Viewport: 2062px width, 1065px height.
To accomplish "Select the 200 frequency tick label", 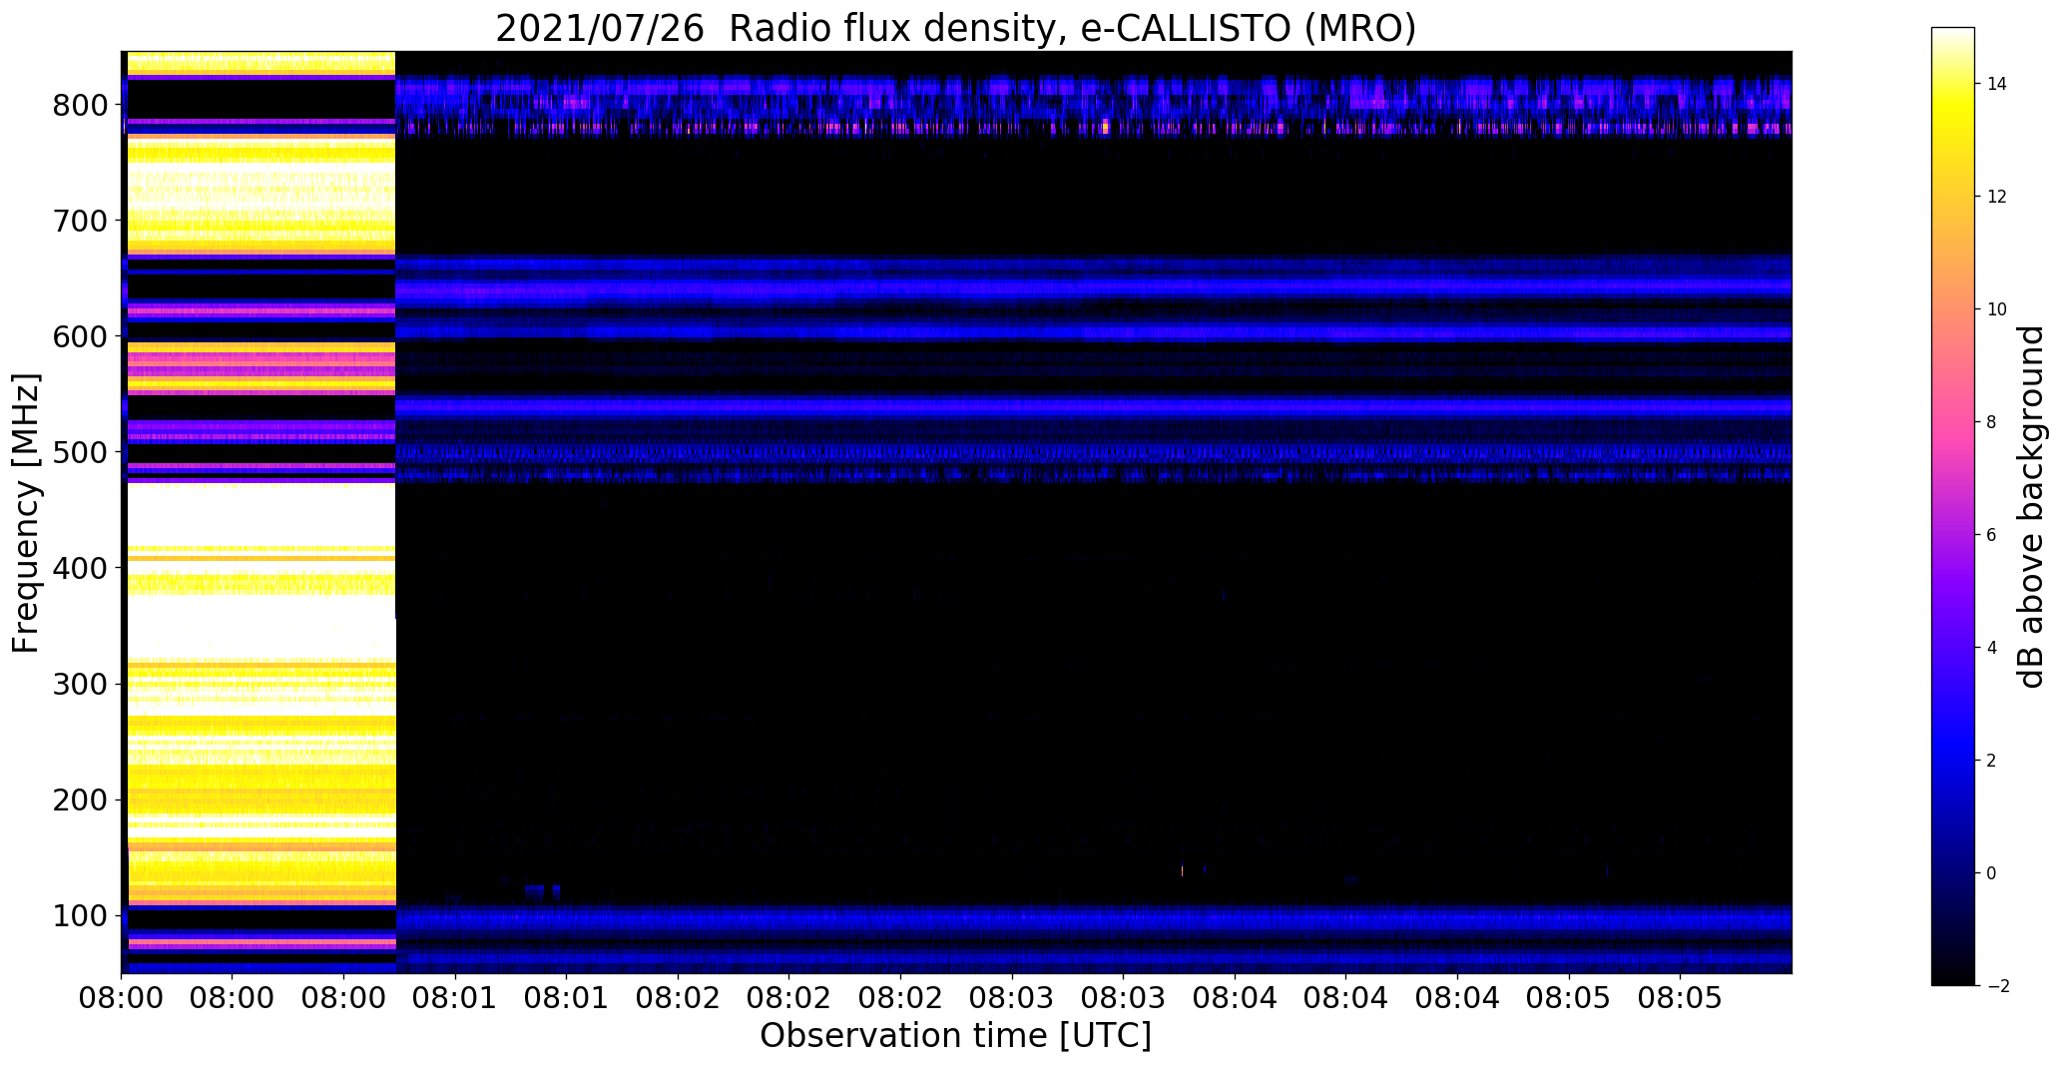I will click(x=80, y=799).
